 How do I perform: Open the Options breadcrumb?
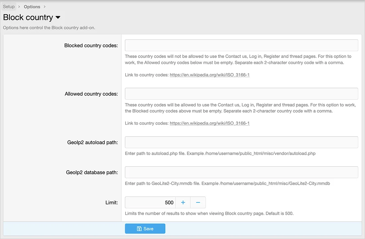pos(32,7)
